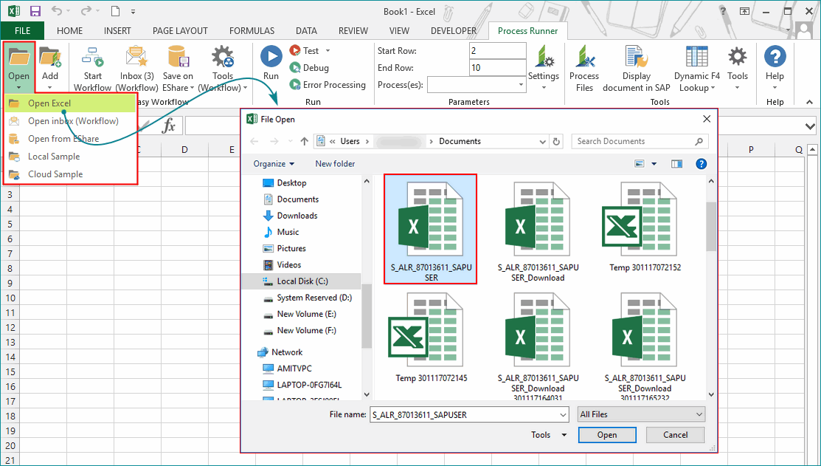Collapse the ribbon with the chevron
Screen dimensions: 821x466
point(809,102)
